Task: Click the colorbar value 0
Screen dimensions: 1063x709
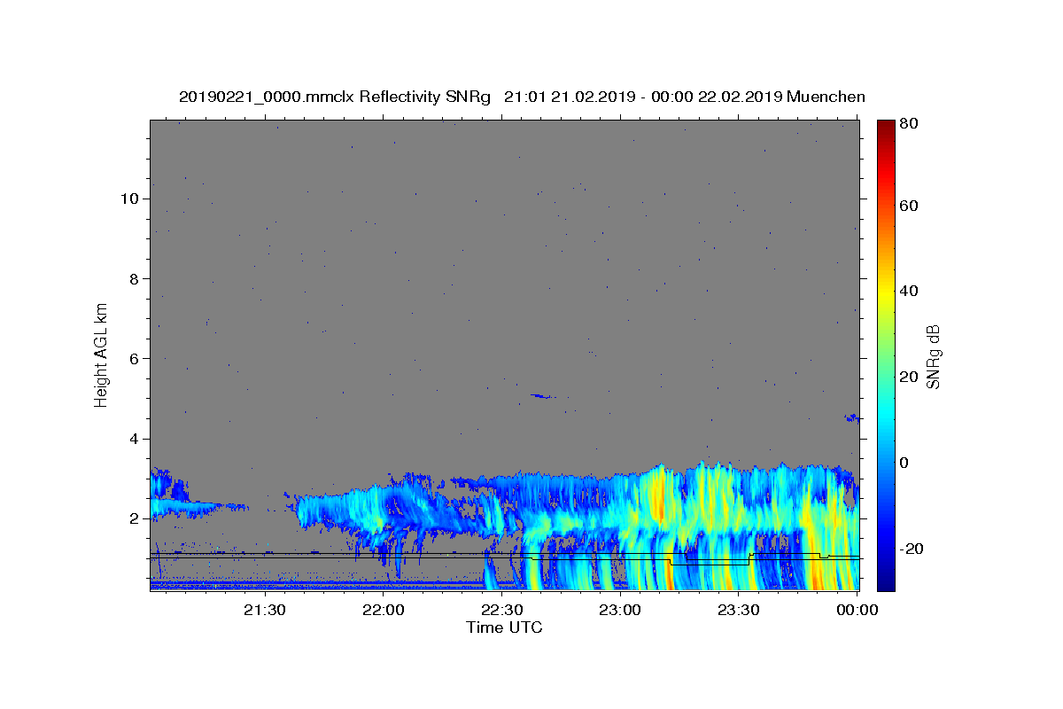Action: click(x=905, y=463)
